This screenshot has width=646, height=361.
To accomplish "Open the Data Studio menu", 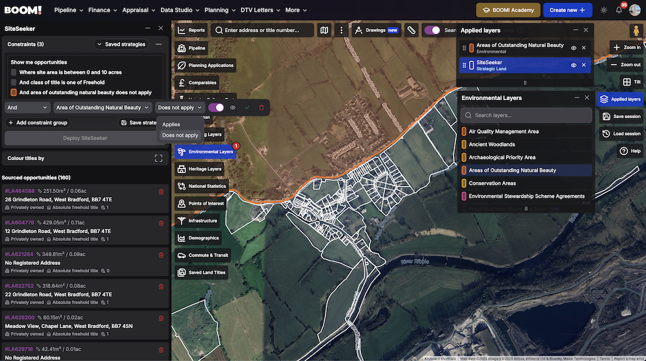I will coord(180,10).
